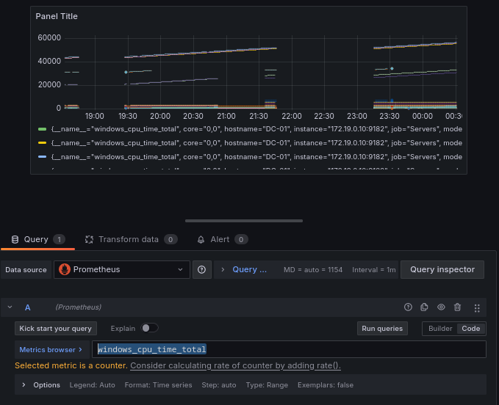
Task: Duplicate query A with copy icon
Action: click(424, 307)
